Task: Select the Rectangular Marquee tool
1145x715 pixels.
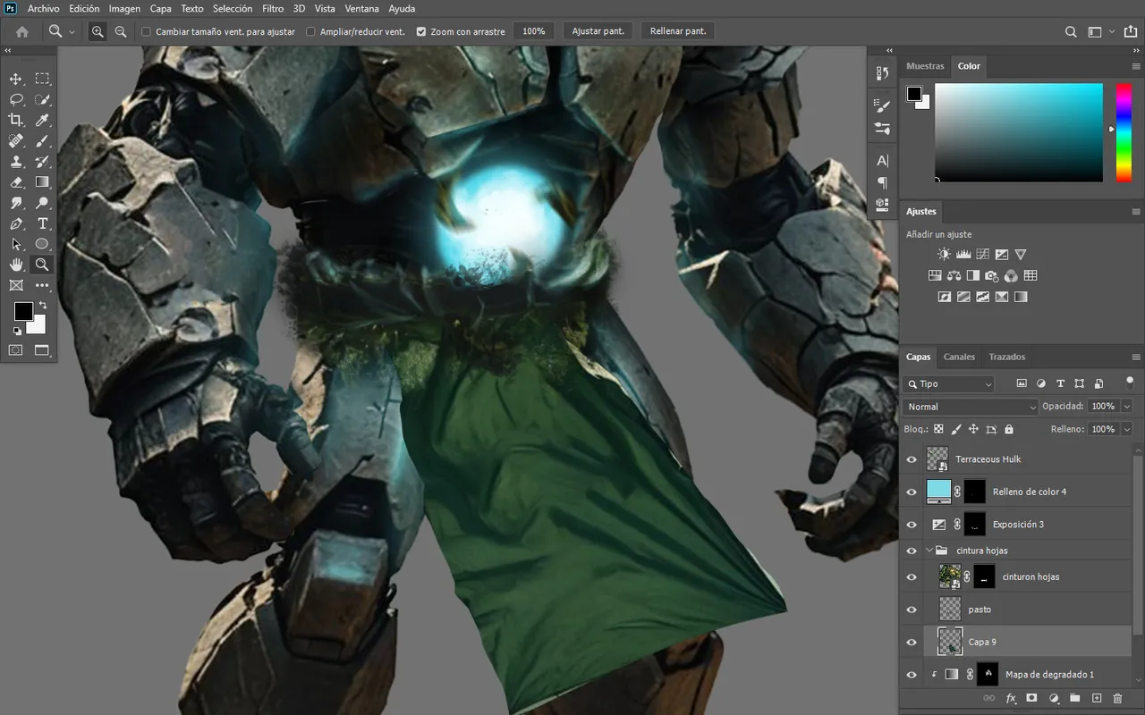Action: 42,79
